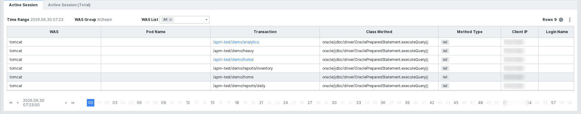Select second marker 00 on timeline

[x=91, y=103]
